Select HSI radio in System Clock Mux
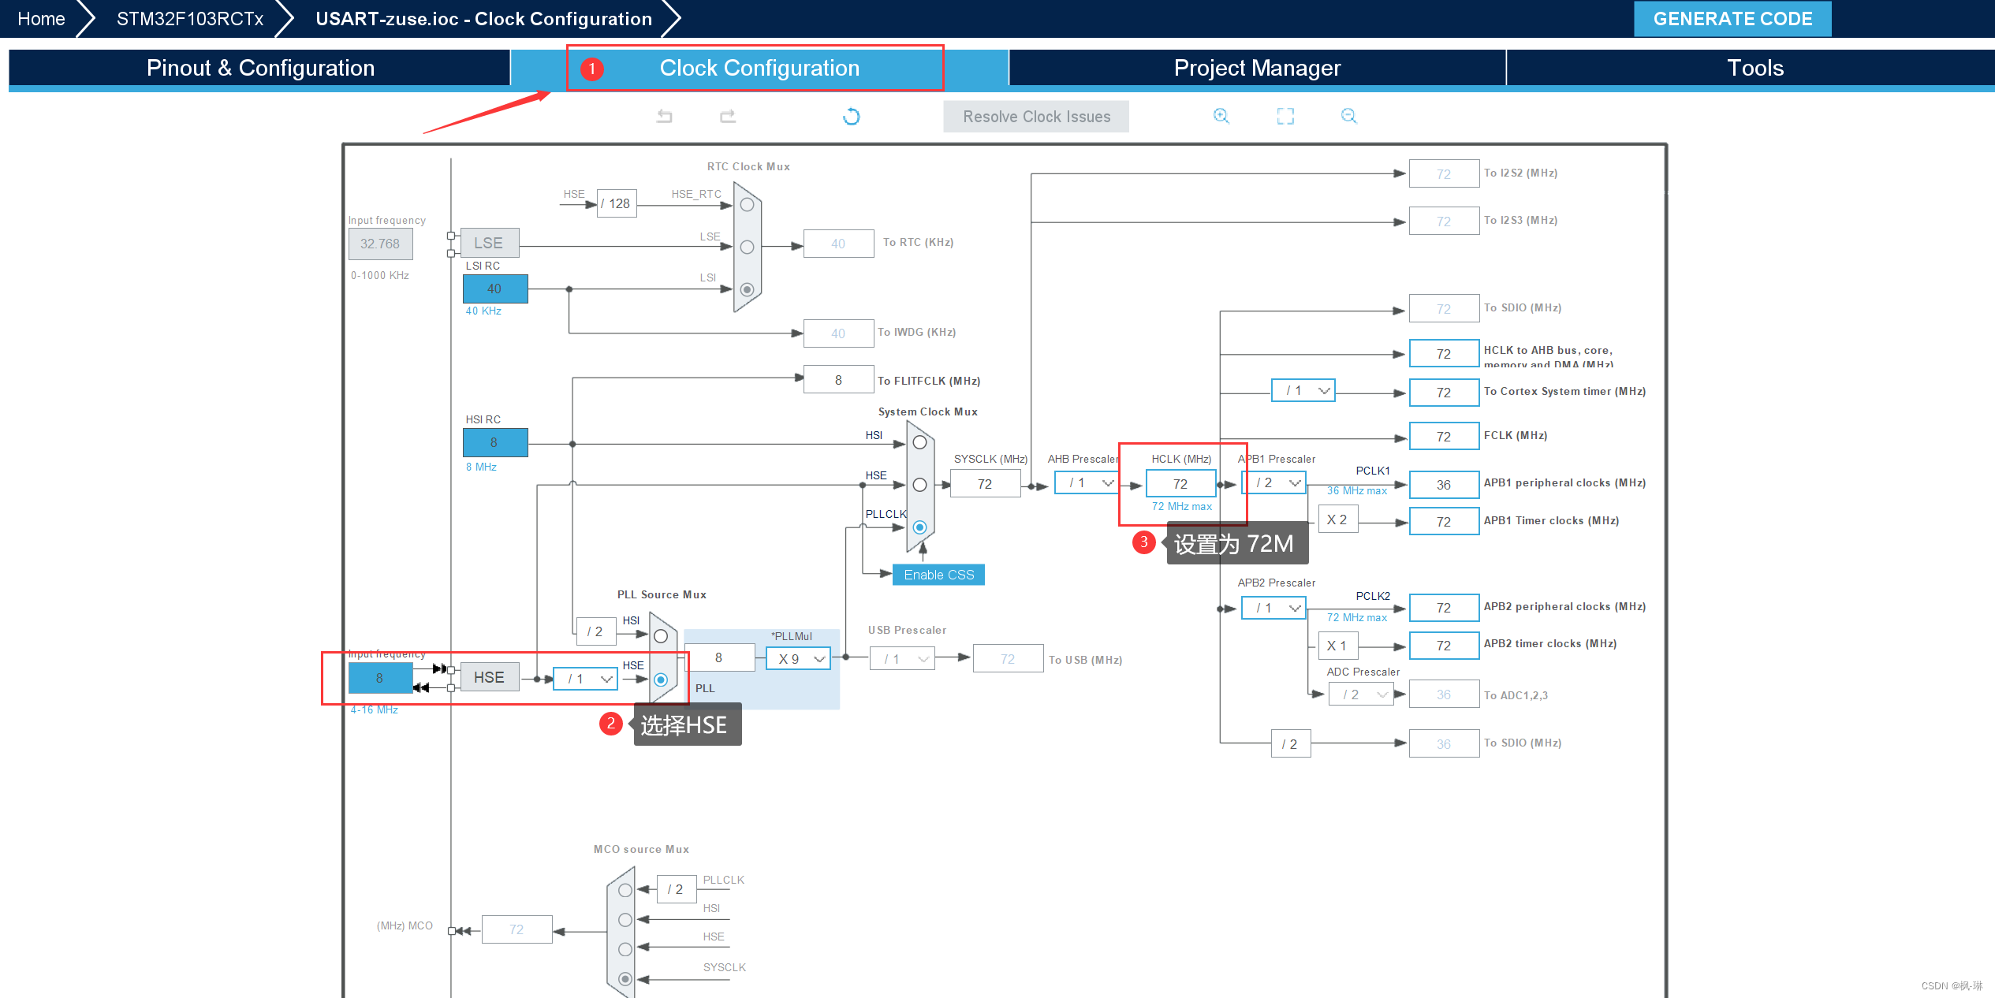1995x998 pixels. (x=919, y=442)
